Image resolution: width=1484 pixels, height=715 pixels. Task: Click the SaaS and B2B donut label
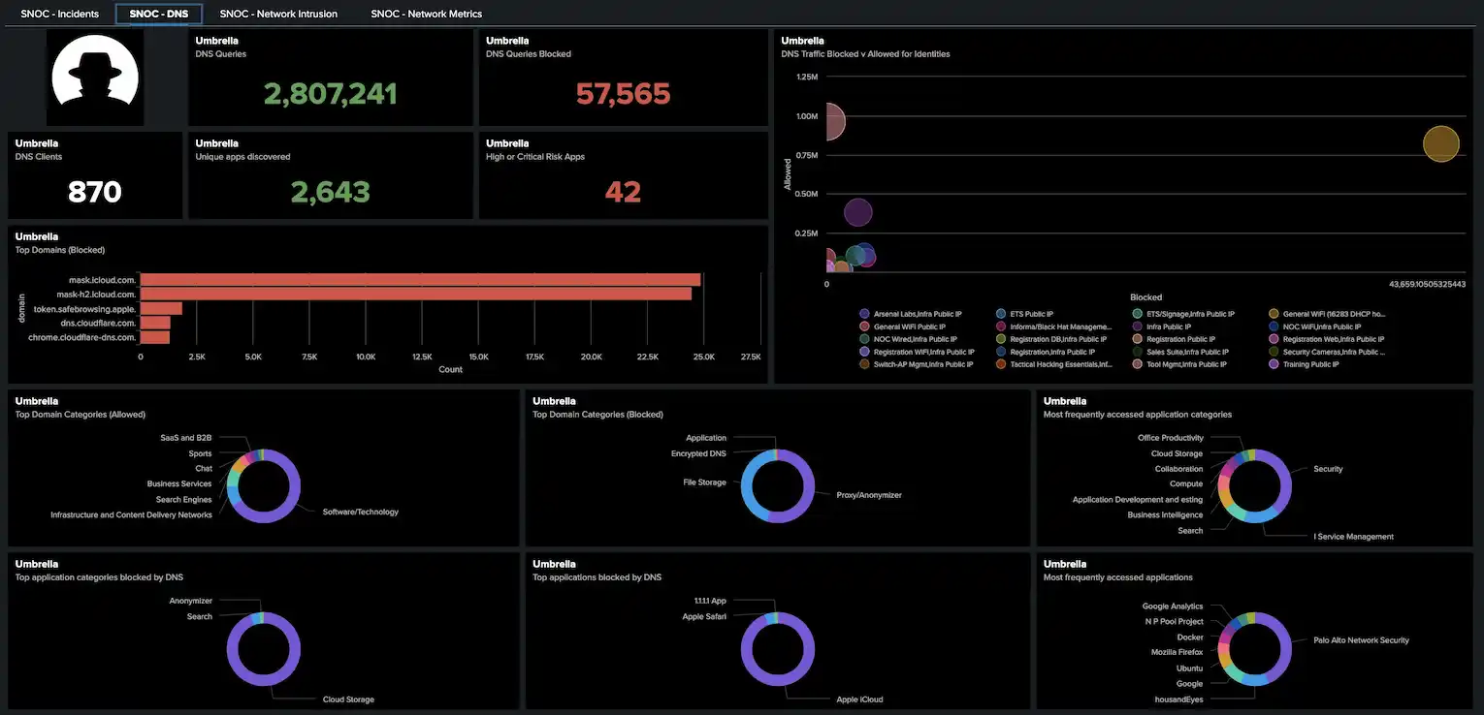186,438
